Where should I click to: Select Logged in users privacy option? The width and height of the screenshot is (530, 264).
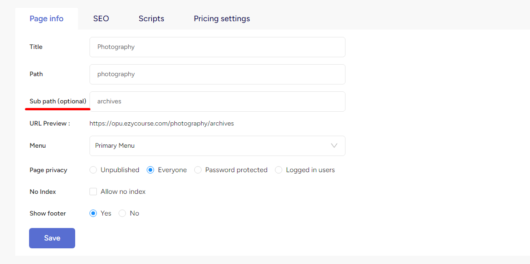[x=279, y=170]
